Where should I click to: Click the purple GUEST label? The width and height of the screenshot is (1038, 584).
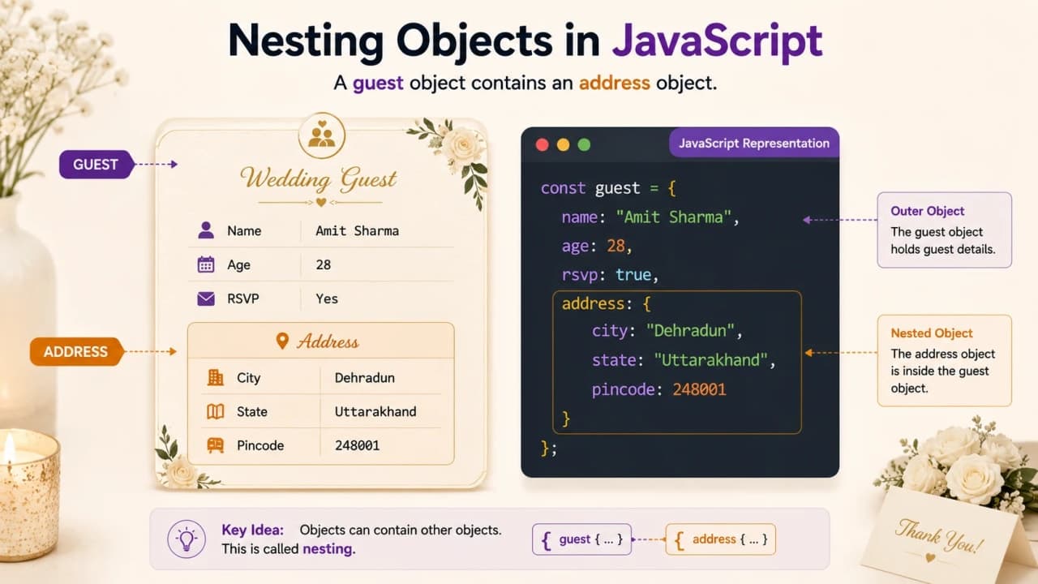click(x=96, y=164)
